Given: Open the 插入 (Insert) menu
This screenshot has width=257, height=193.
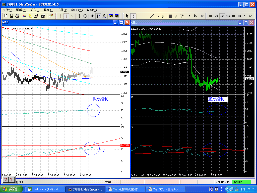Looking at the screenshot, I should coord(35,10).
